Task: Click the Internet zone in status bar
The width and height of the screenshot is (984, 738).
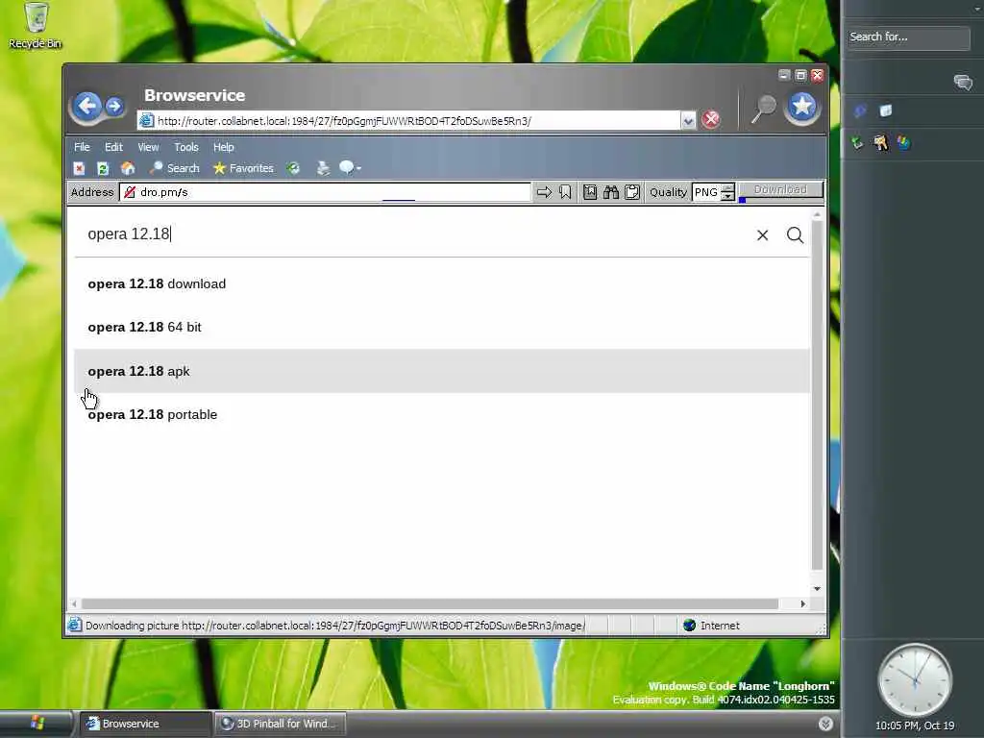Action: [x=712, y=625]
